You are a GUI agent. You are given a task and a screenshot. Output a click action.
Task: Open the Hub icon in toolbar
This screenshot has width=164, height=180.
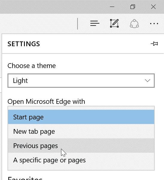click(95, 23)
